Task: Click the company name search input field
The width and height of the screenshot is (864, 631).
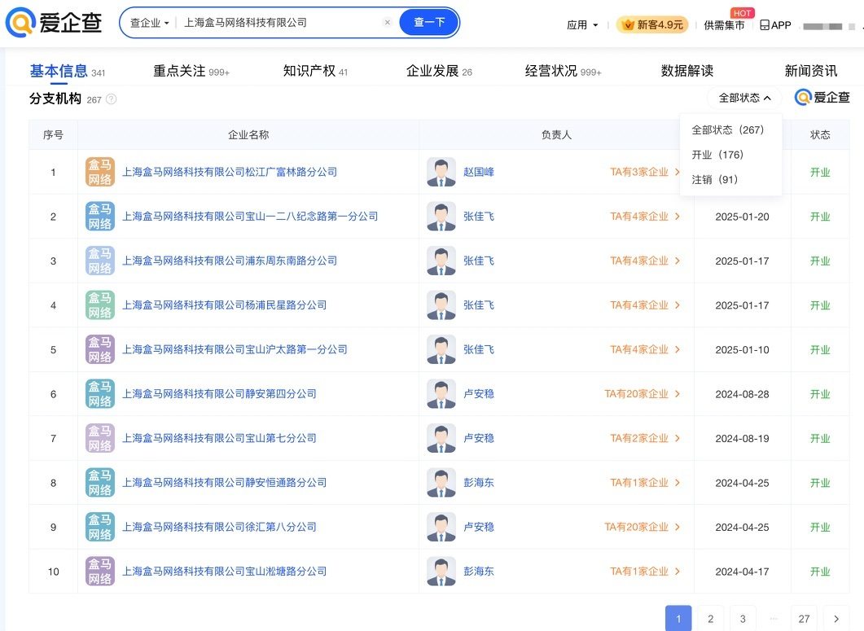Action: [x=277, y=23]
